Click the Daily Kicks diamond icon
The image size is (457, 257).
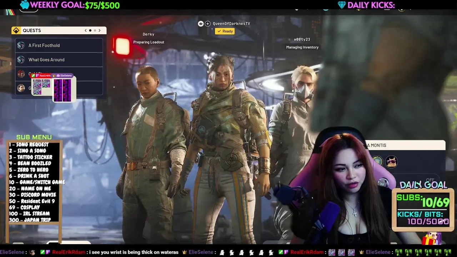[x=341, y=5]
